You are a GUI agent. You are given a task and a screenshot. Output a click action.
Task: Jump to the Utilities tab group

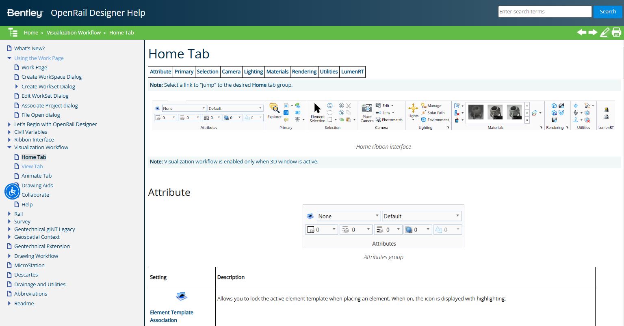pos(329,72)
